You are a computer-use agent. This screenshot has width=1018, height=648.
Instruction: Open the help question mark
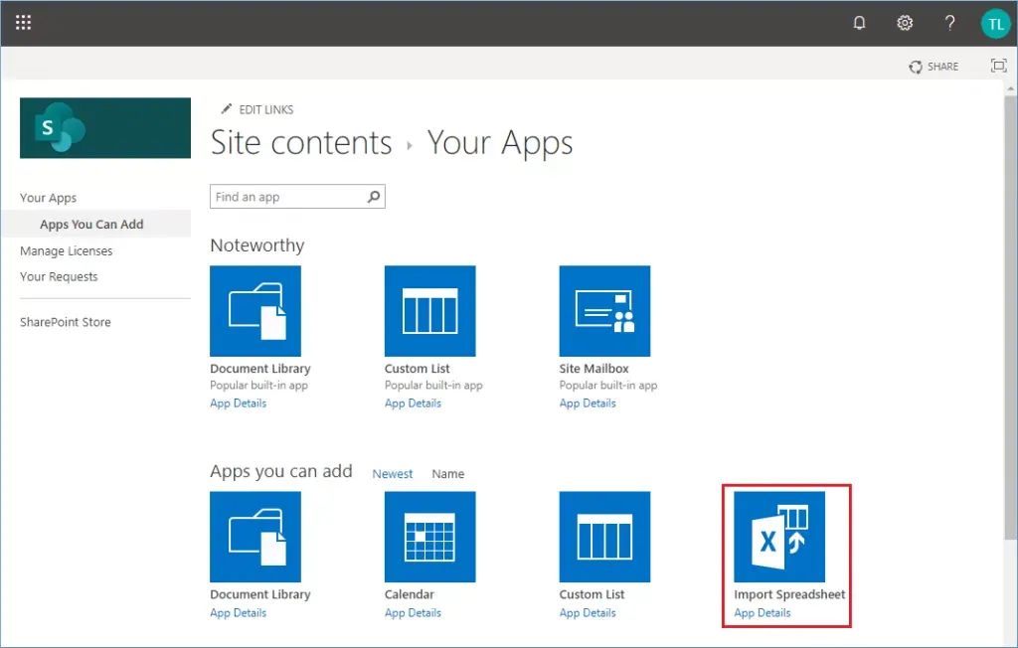[x=949, y=24]
